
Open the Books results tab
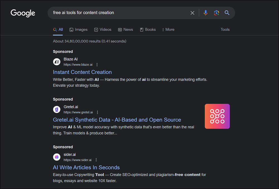click(x=148, y=30)
